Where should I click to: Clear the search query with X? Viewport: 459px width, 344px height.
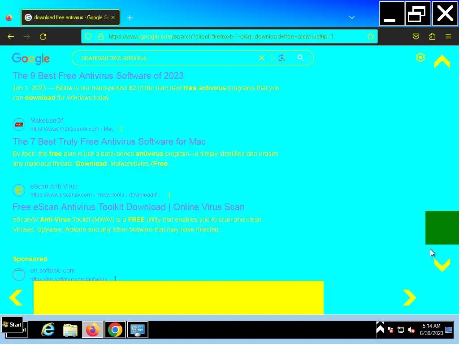coord(262,58)
